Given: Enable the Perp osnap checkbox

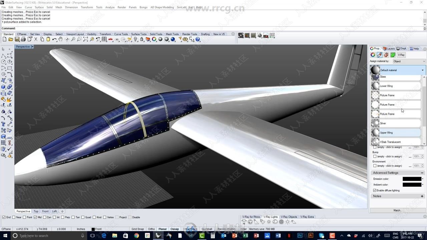Looking at the screenshot, I should point(63,217).
